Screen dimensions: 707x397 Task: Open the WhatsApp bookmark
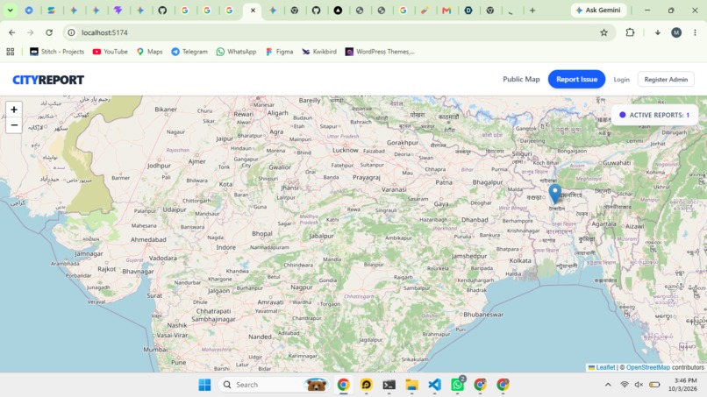[236, 52]
